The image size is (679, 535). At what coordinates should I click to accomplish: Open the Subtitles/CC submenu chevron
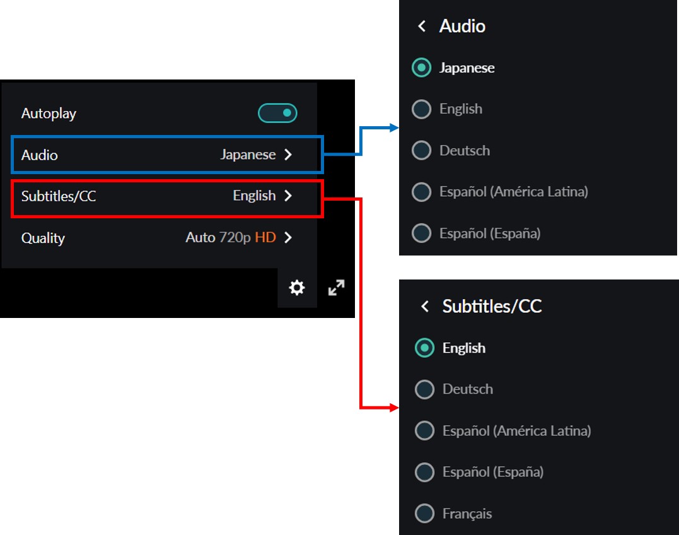[x=288, y=196]
